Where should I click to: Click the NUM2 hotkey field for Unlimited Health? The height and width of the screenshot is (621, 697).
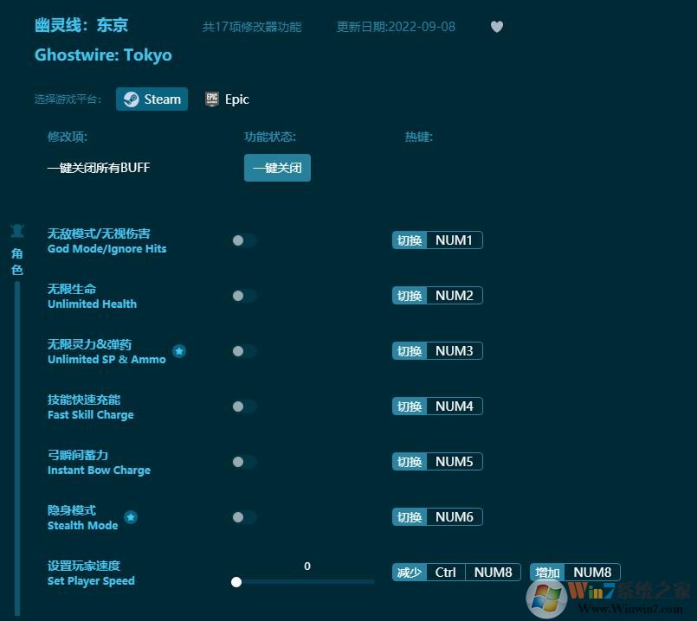click(454, 296)
